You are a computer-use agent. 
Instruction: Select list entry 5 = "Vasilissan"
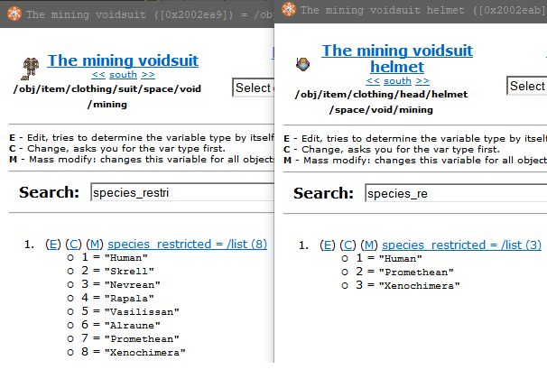pyautogui.click(x=131, y=311)
